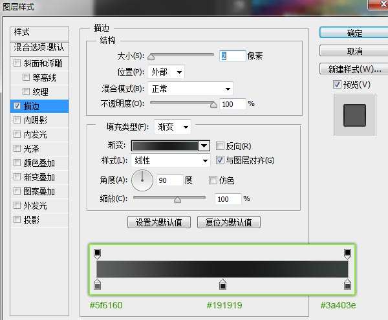Open the gradient picker arrow

[x=204, y=146]
